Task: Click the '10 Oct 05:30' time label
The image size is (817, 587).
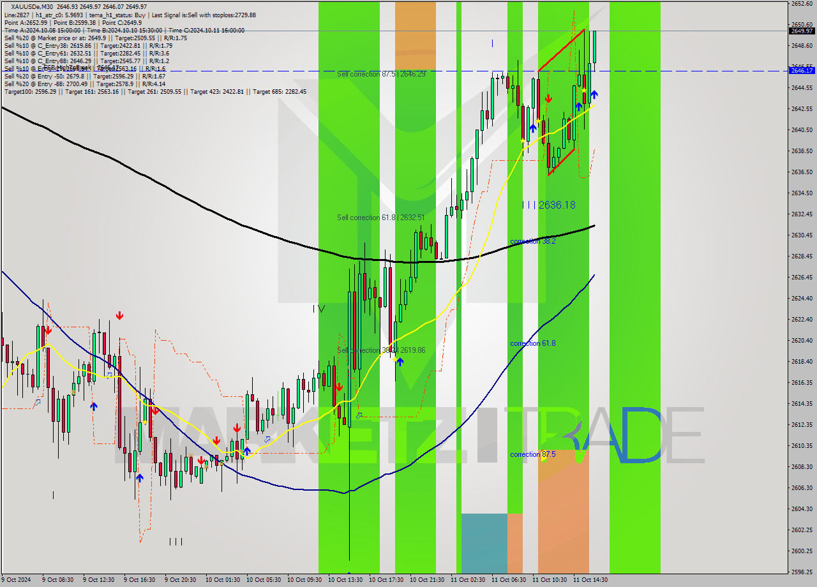Action: (263, 580)
